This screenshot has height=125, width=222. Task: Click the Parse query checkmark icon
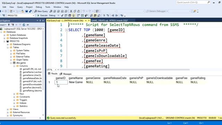[x=62, y=15]
